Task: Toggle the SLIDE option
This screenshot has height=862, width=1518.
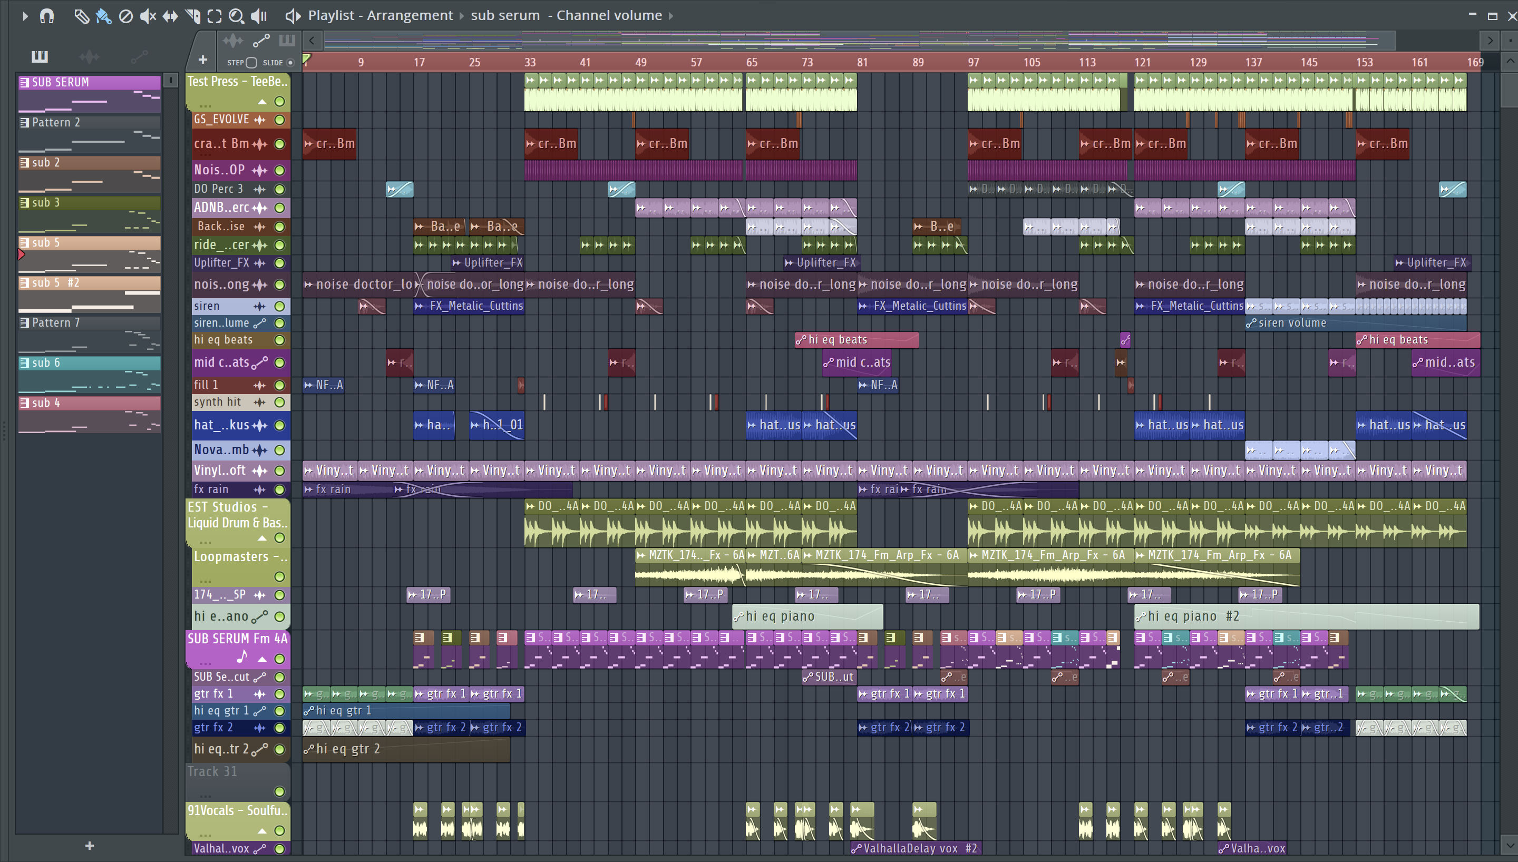Action: coord(290,63)
